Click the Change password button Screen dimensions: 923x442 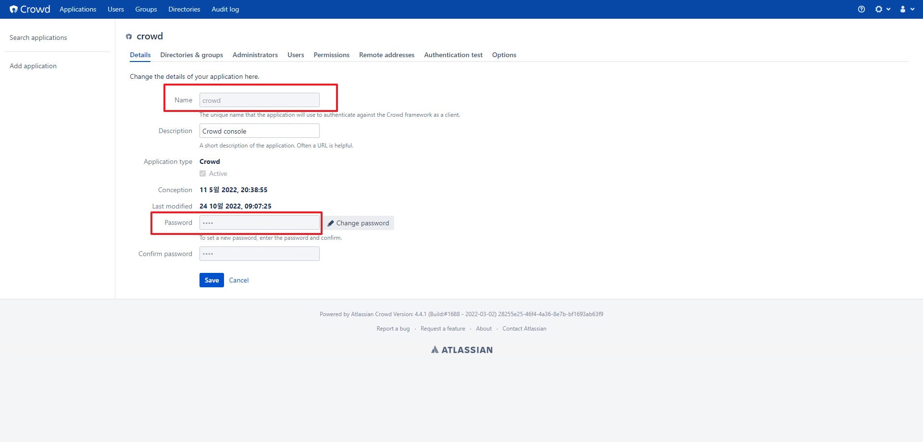point(358,223)
